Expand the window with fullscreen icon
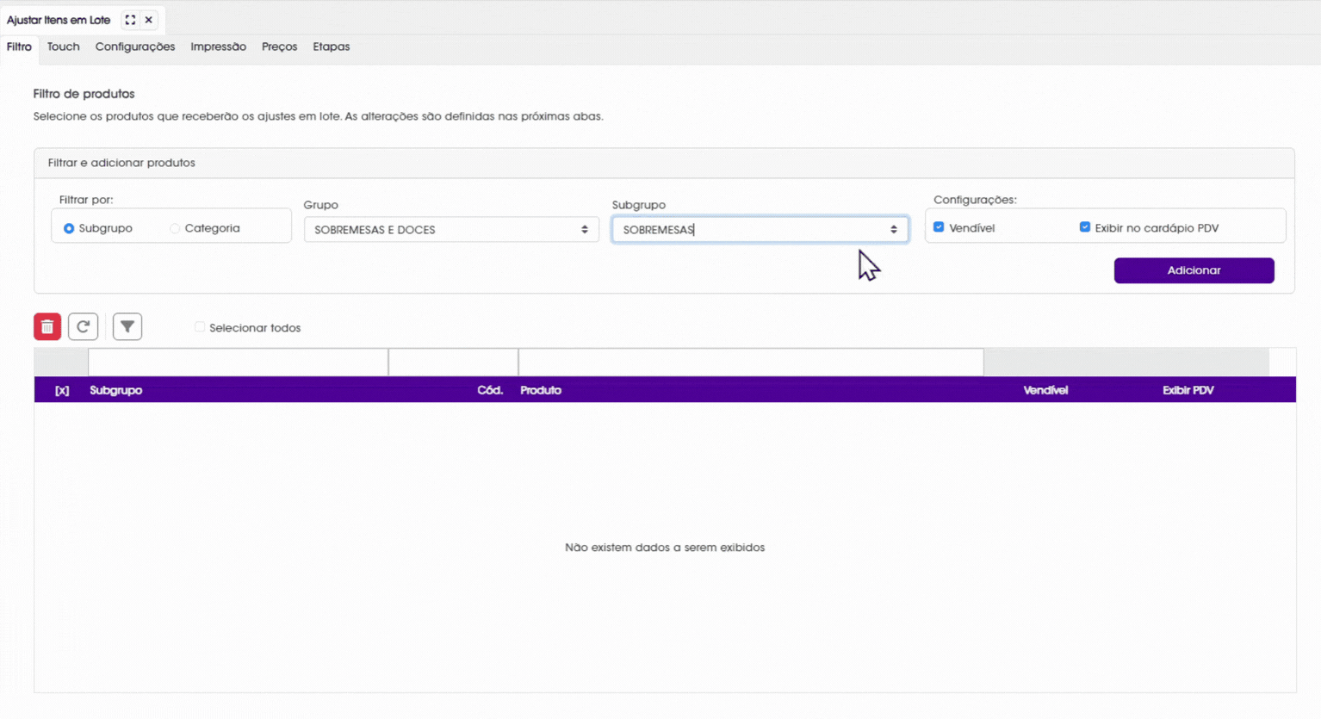This screenshot has height=719, width=1321. pos(130,20)
